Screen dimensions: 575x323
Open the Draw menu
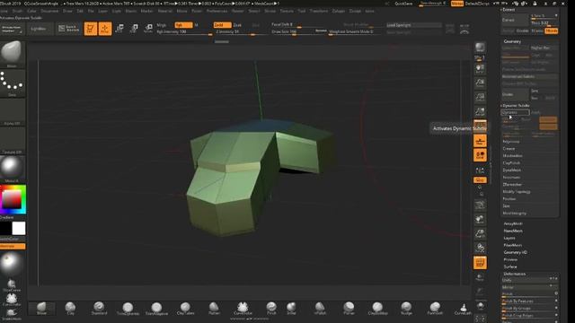coord(67,11)
